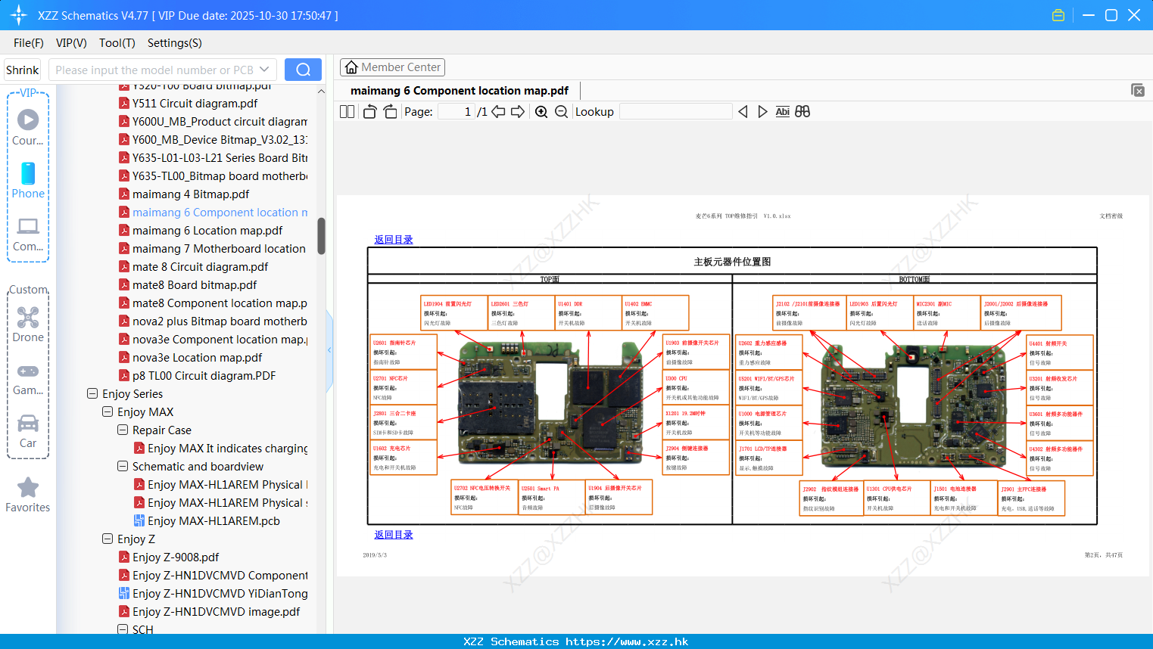
Task: Collapse the Repair Case node
Action: [123, 430]
